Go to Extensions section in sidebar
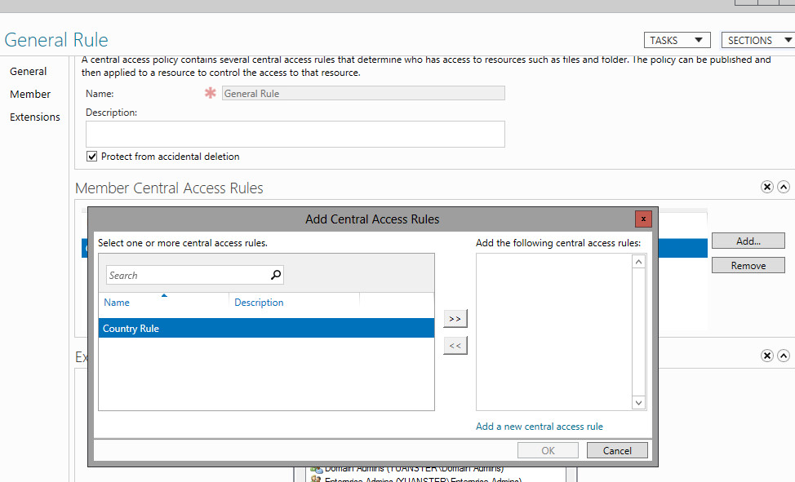This screenshot has width=795, height=482. (35, 117)
